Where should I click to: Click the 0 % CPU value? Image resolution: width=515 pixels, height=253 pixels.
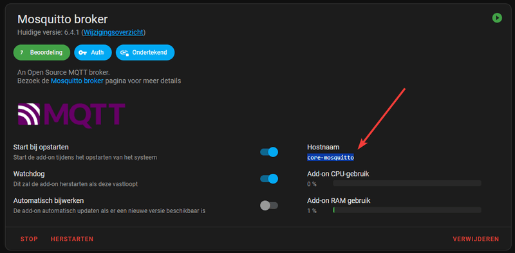point(312,184)
